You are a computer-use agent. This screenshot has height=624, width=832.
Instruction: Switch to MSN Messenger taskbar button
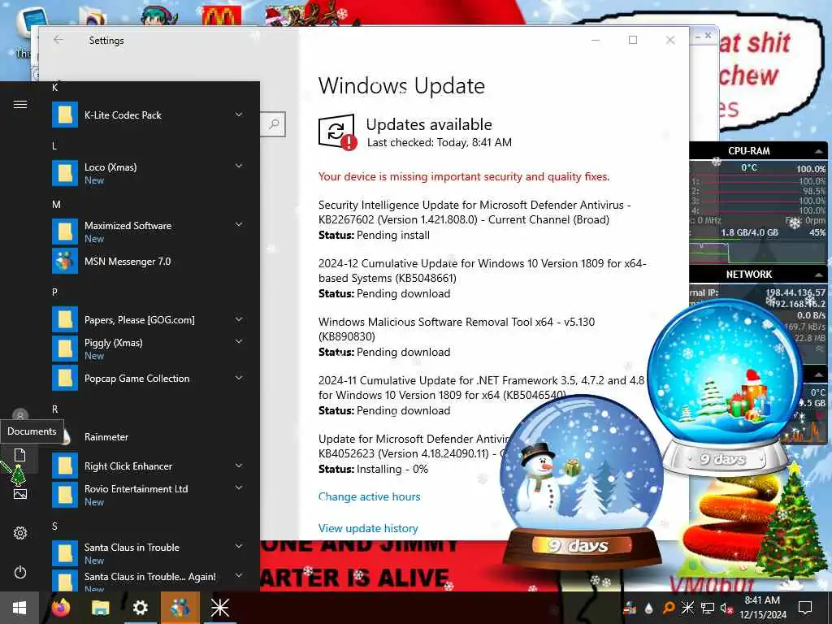180,608
